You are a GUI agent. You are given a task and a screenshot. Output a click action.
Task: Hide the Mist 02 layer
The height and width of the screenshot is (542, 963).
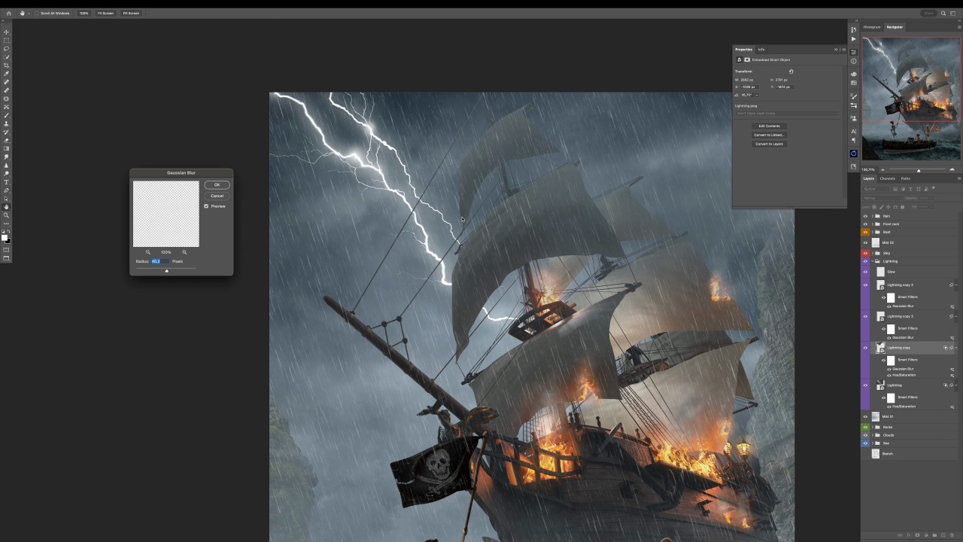865,243
